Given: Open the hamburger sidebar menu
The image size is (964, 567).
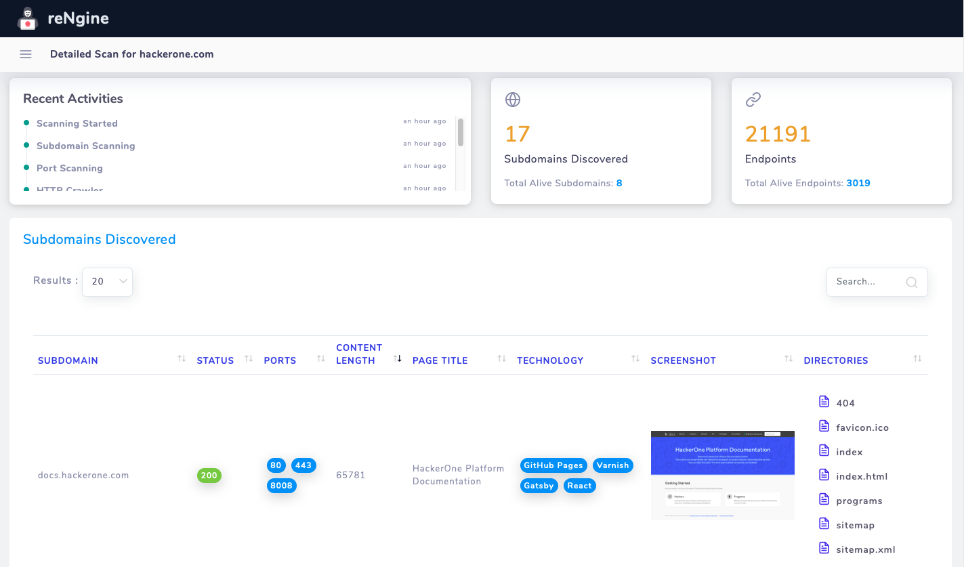Looking at the screenshot, I should tap(26, 54).
